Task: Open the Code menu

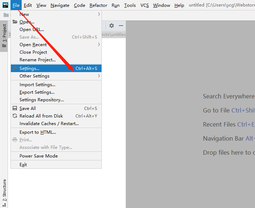Action: coord(79,5)
